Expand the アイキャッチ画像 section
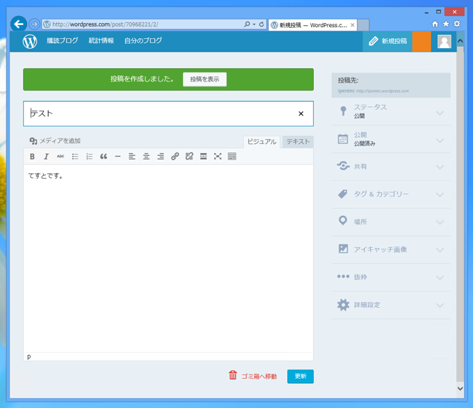Viewport: 473px width, 408px height. (391, 249)
